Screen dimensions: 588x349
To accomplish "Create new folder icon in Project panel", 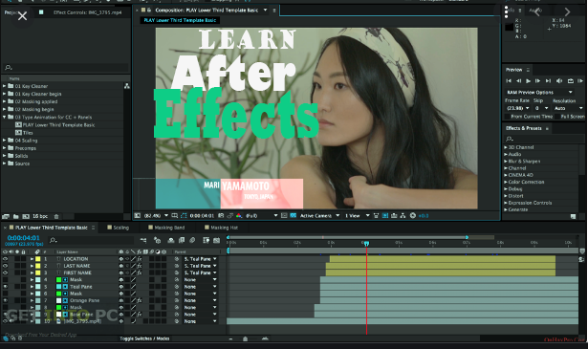I will click(16, 216).
